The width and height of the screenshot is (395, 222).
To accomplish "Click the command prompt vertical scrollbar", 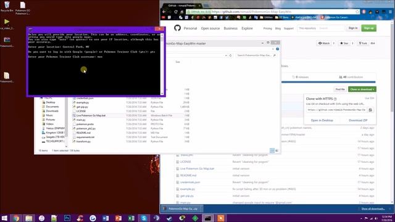I will pos(162,64).
